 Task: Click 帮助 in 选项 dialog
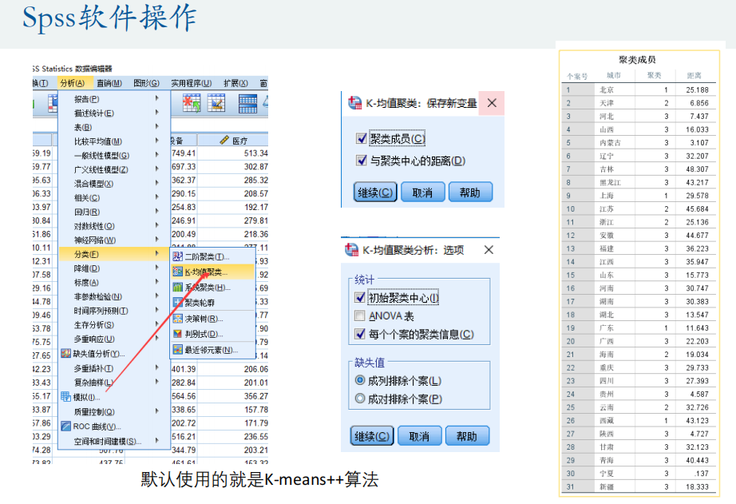(466, 436)
